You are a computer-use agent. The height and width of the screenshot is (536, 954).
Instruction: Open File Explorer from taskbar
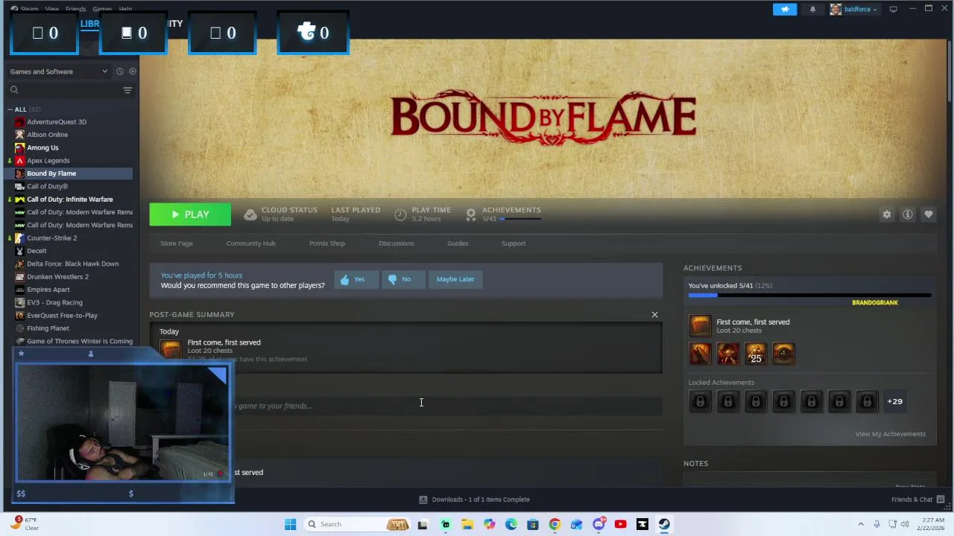[x=467, y=524]
